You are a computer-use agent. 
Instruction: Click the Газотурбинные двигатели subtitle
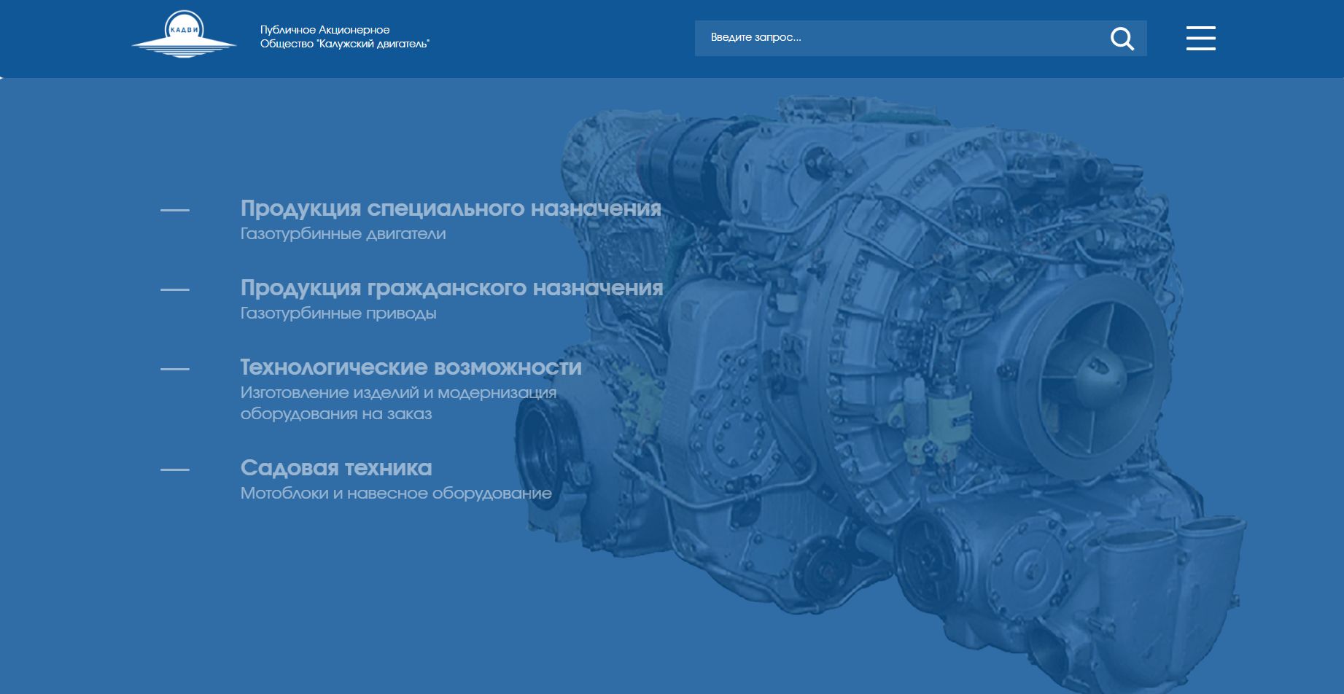pyautogui.click(x=343, y=234)
